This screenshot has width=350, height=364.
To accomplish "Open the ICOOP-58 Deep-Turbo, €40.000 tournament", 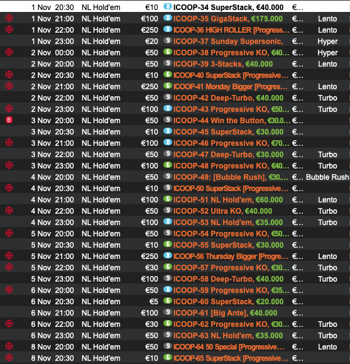I will click(x=228, y=279).
